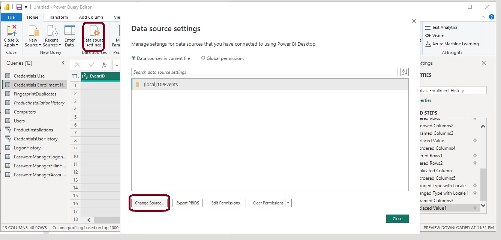Click the save icon in title bar
This screenshot has height=240, width=501.
(19, 7)
